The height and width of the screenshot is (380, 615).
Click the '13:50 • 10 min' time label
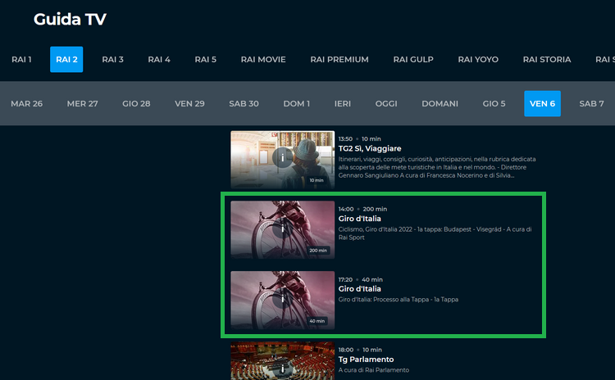[360, 138]
